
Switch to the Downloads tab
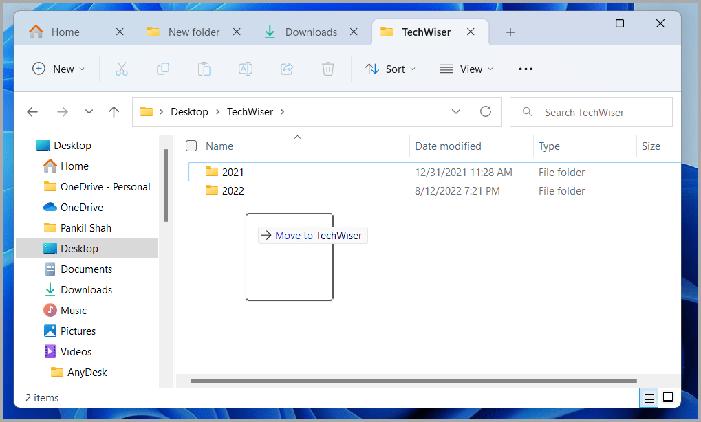(x=311, y=32)
